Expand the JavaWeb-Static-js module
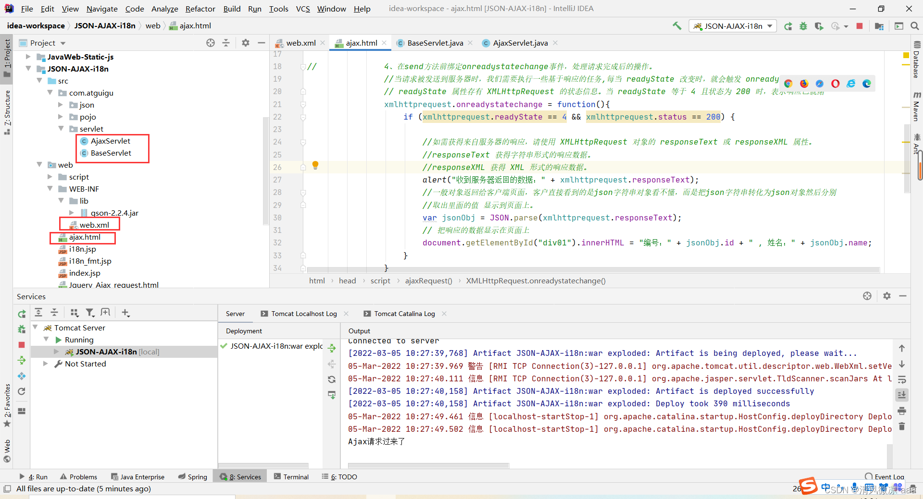 coord(28,57)
